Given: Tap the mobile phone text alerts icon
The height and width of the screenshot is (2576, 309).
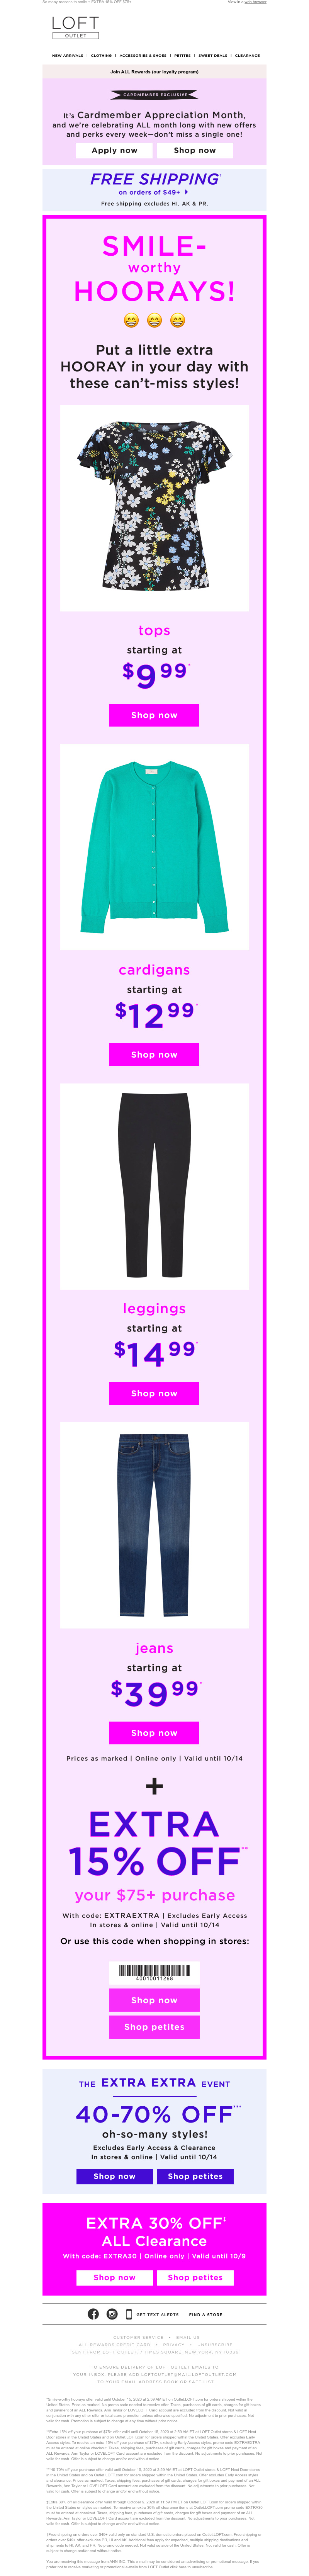Looking at the screenshot, I should [x=128, y=2314].
